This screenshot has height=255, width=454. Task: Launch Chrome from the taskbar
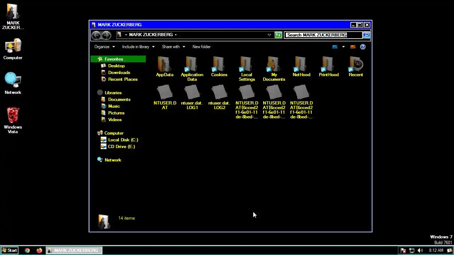click(27, 250)
